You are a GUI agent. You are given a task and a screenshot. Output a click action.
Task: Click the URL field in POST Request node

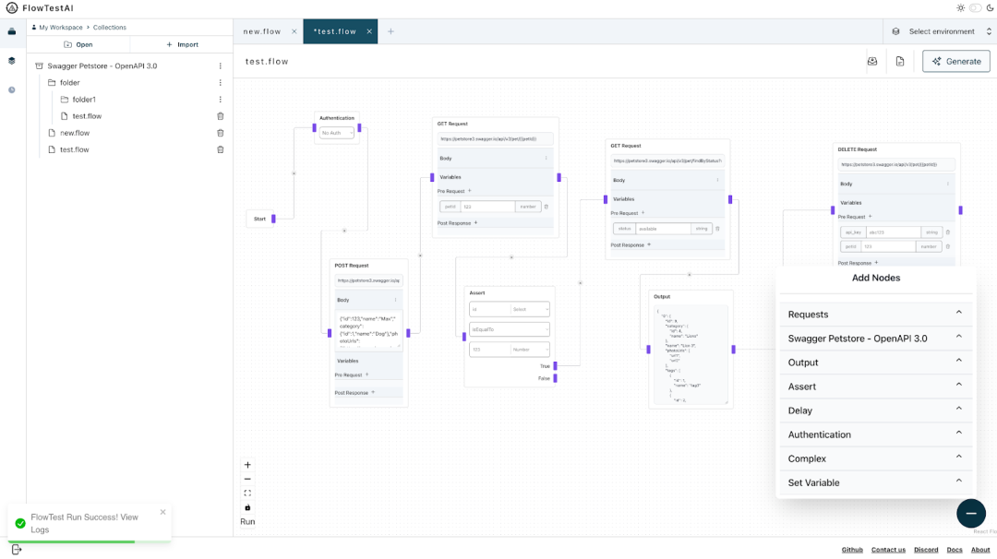tap(368, 280)
